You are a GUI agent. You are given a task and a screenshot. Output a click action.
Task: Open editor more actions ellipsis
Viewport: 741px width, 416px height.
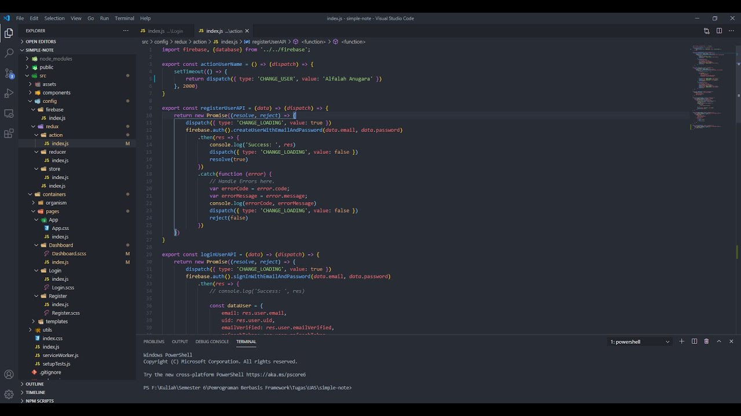tap(731, 31)
